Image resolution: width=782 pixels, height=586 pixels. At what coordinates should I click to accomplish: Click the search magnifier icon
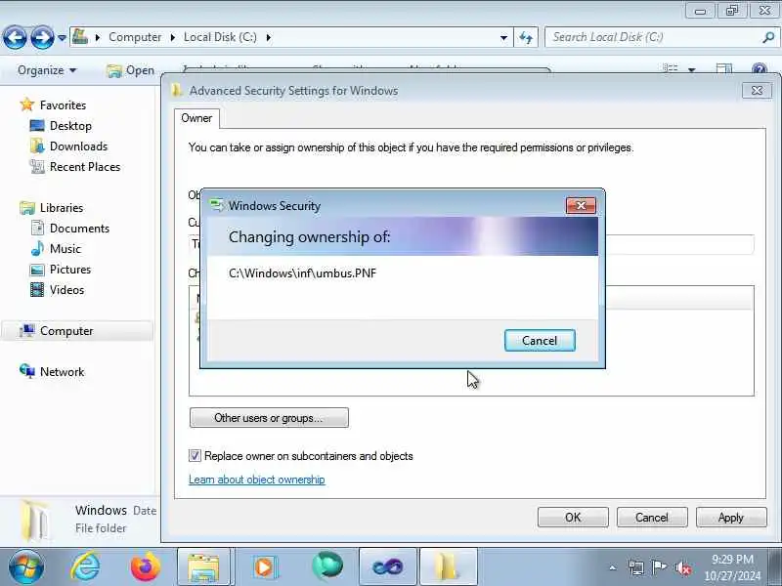click(768, 37)
